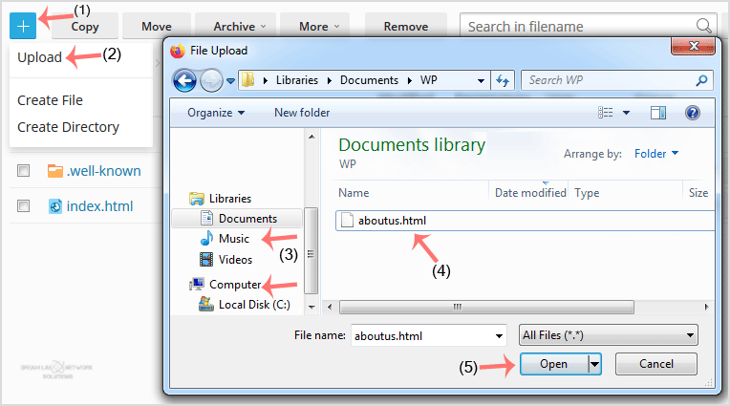Expand the Arrange by Folder dropdown
The width and height of the screenshot is (730, 406).
656,153
